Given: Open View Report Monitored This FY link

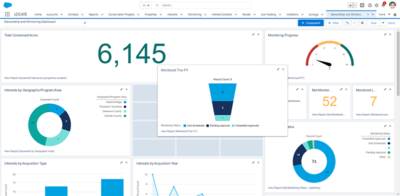Looking at the screenshot, I should 179,131.
